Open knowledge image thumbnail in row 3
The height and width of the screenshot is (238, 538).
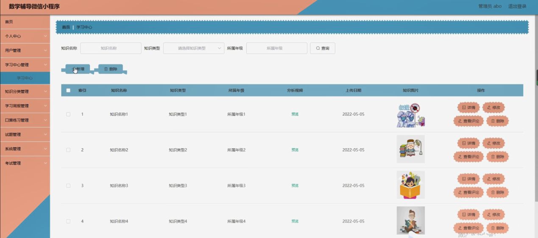411,185
